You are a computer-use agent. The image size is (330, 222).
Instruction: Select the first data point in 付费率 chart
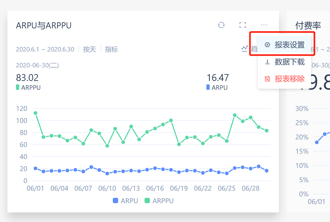[317, 142]
